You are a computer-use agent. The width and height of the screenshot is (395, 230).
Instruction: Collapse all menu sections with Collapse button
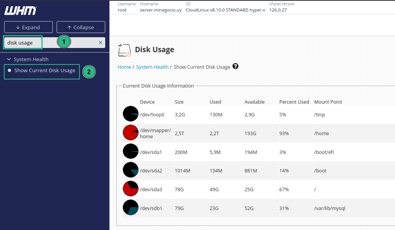pyautogui.click(x=81, y=27)
